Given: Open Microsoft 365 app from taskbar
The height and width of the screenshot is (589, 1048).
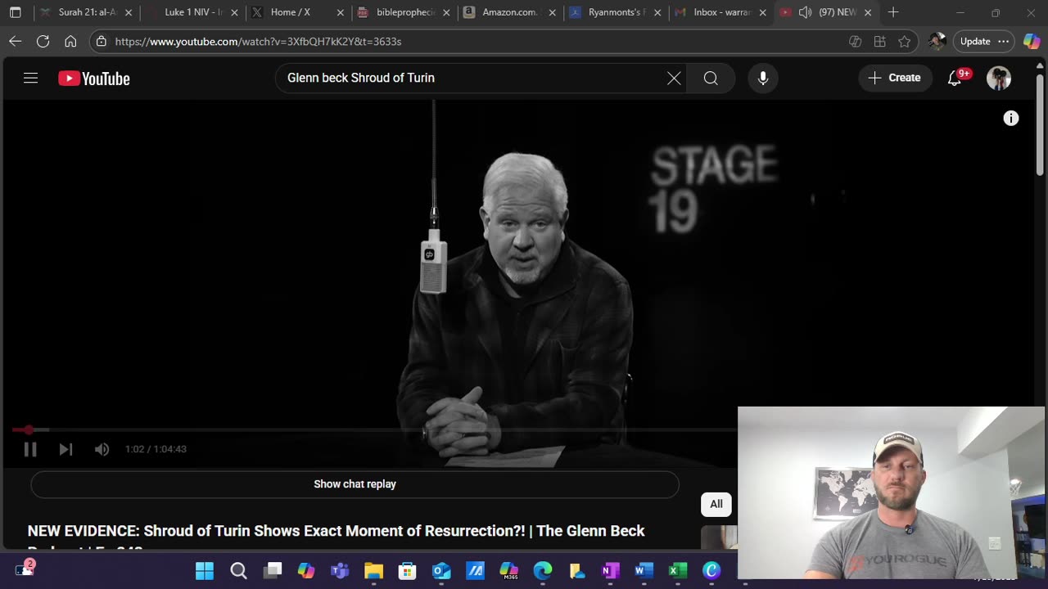Looking at the screenshot, I should click(x=508, y=571).
